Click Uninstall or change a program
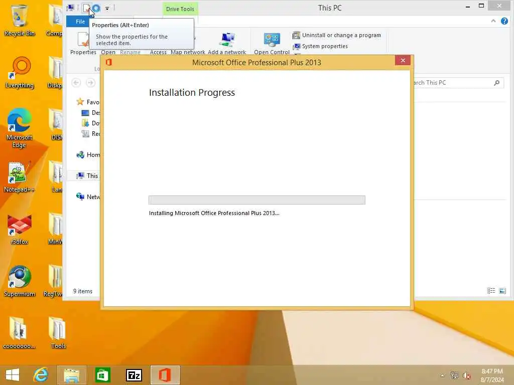 click(337, 35)
